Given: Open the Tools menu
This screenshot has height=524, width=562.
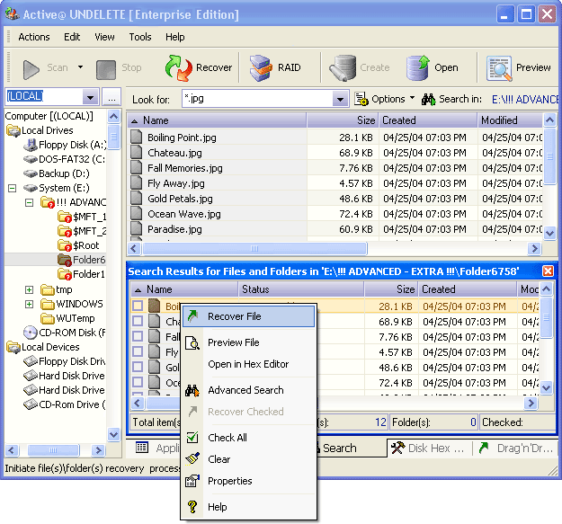Looking at the screenshot, I should point(140,37).
